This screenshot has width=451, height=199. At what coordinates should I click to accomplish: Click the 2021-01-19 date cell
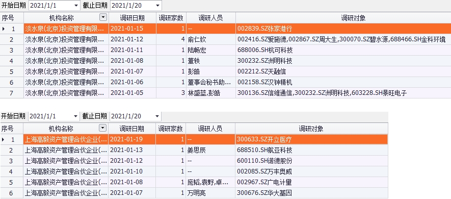click(x=132, y=139)
